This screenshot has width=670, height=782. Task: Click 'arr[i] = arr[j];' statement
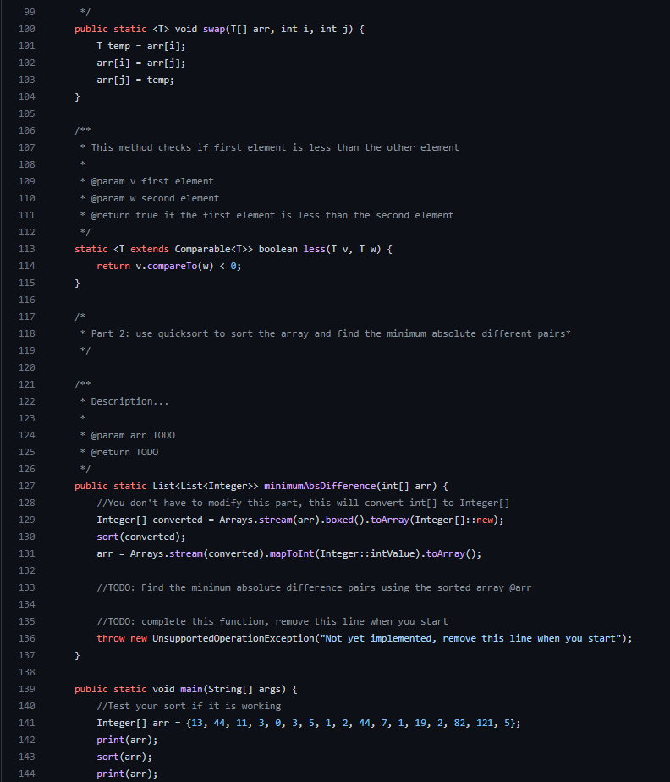pyautogui.click(x=141, y=63)
